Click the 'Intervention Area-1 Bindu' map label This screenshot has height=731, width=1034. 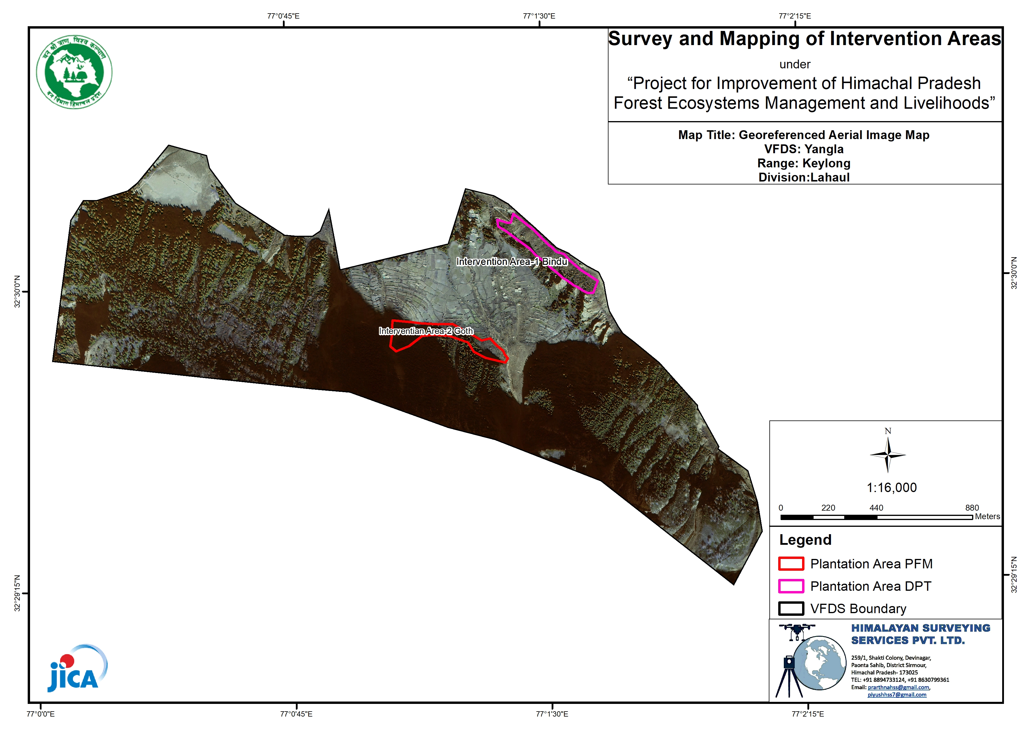pos(512,262)
